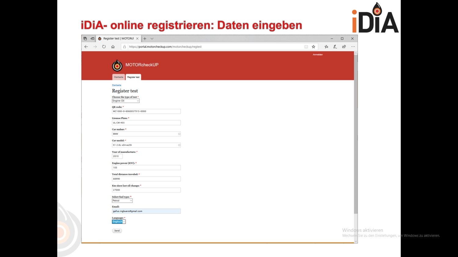The image size is (458, 257).
Task: Go to browser home icon
Action: tap(113, 47)
